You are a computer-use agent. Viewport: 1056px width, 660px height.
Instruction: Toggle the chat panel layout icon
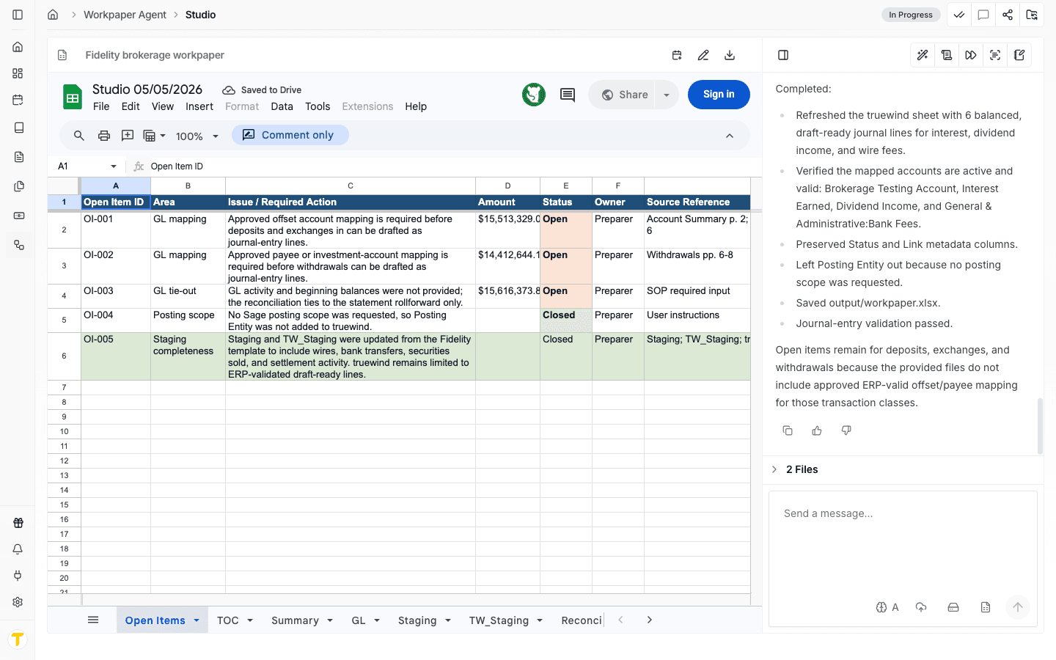pyautogui.click(x=783, y=55)
